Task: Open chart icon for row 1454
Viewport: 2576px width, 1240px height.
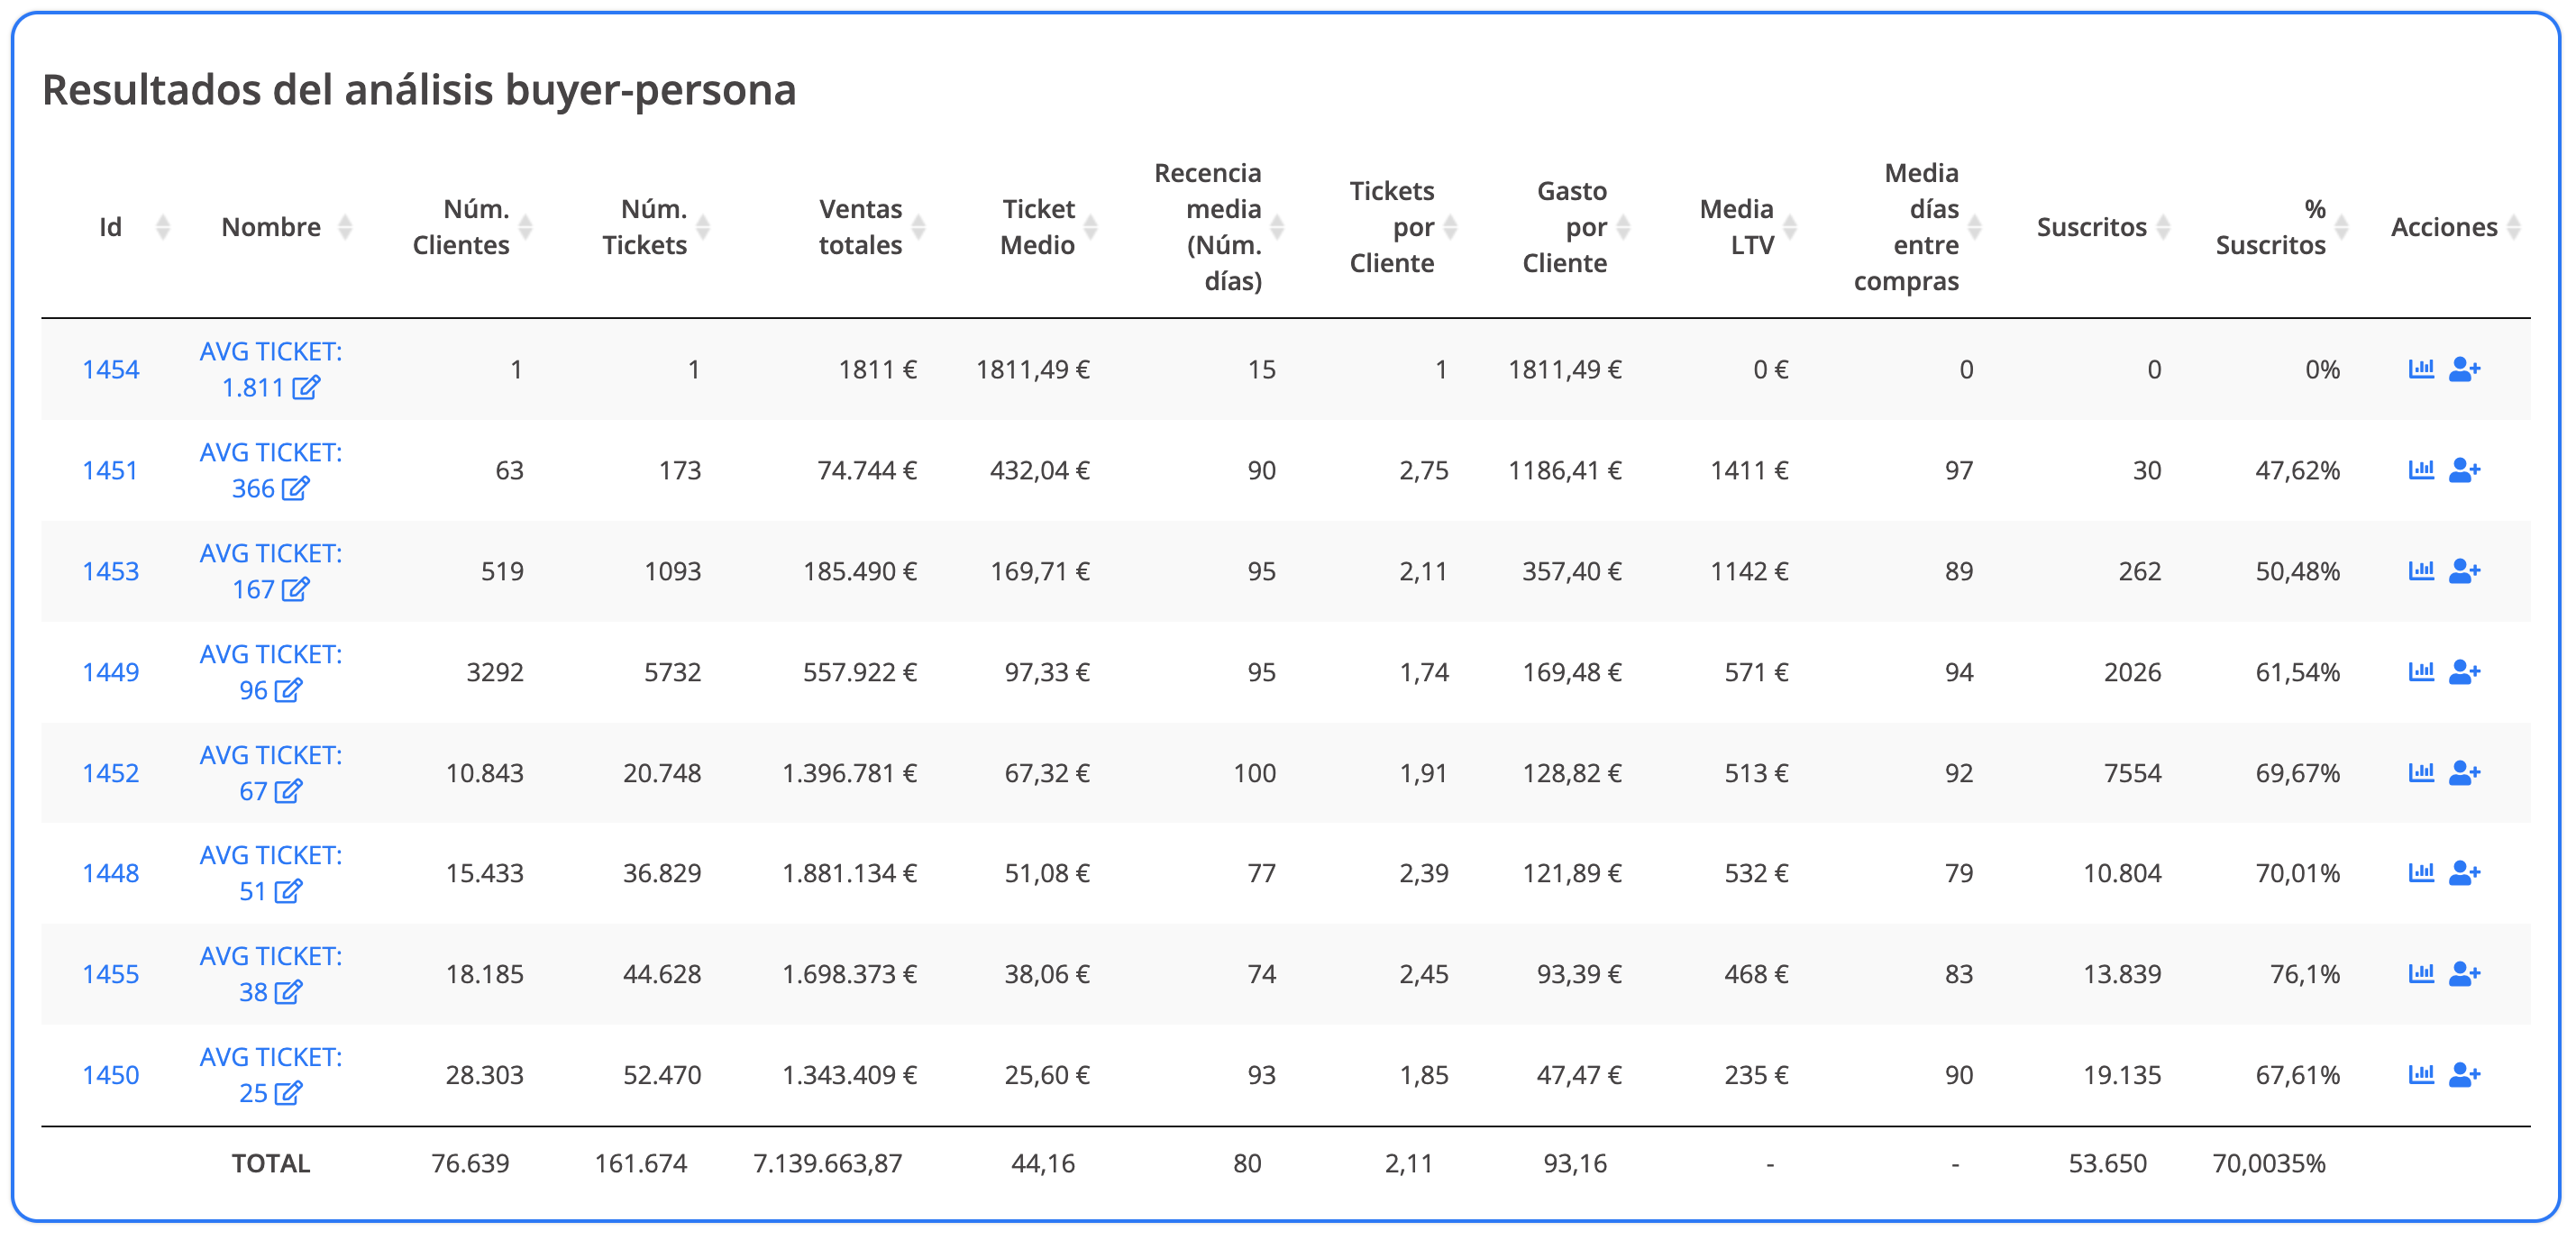Action: 2420,369
